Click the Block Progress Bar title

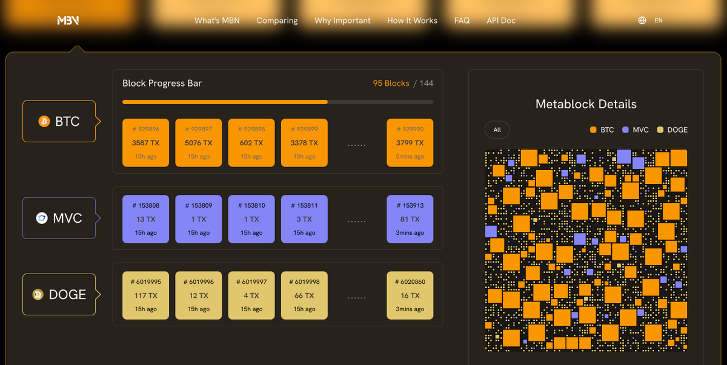pos(162,83)
